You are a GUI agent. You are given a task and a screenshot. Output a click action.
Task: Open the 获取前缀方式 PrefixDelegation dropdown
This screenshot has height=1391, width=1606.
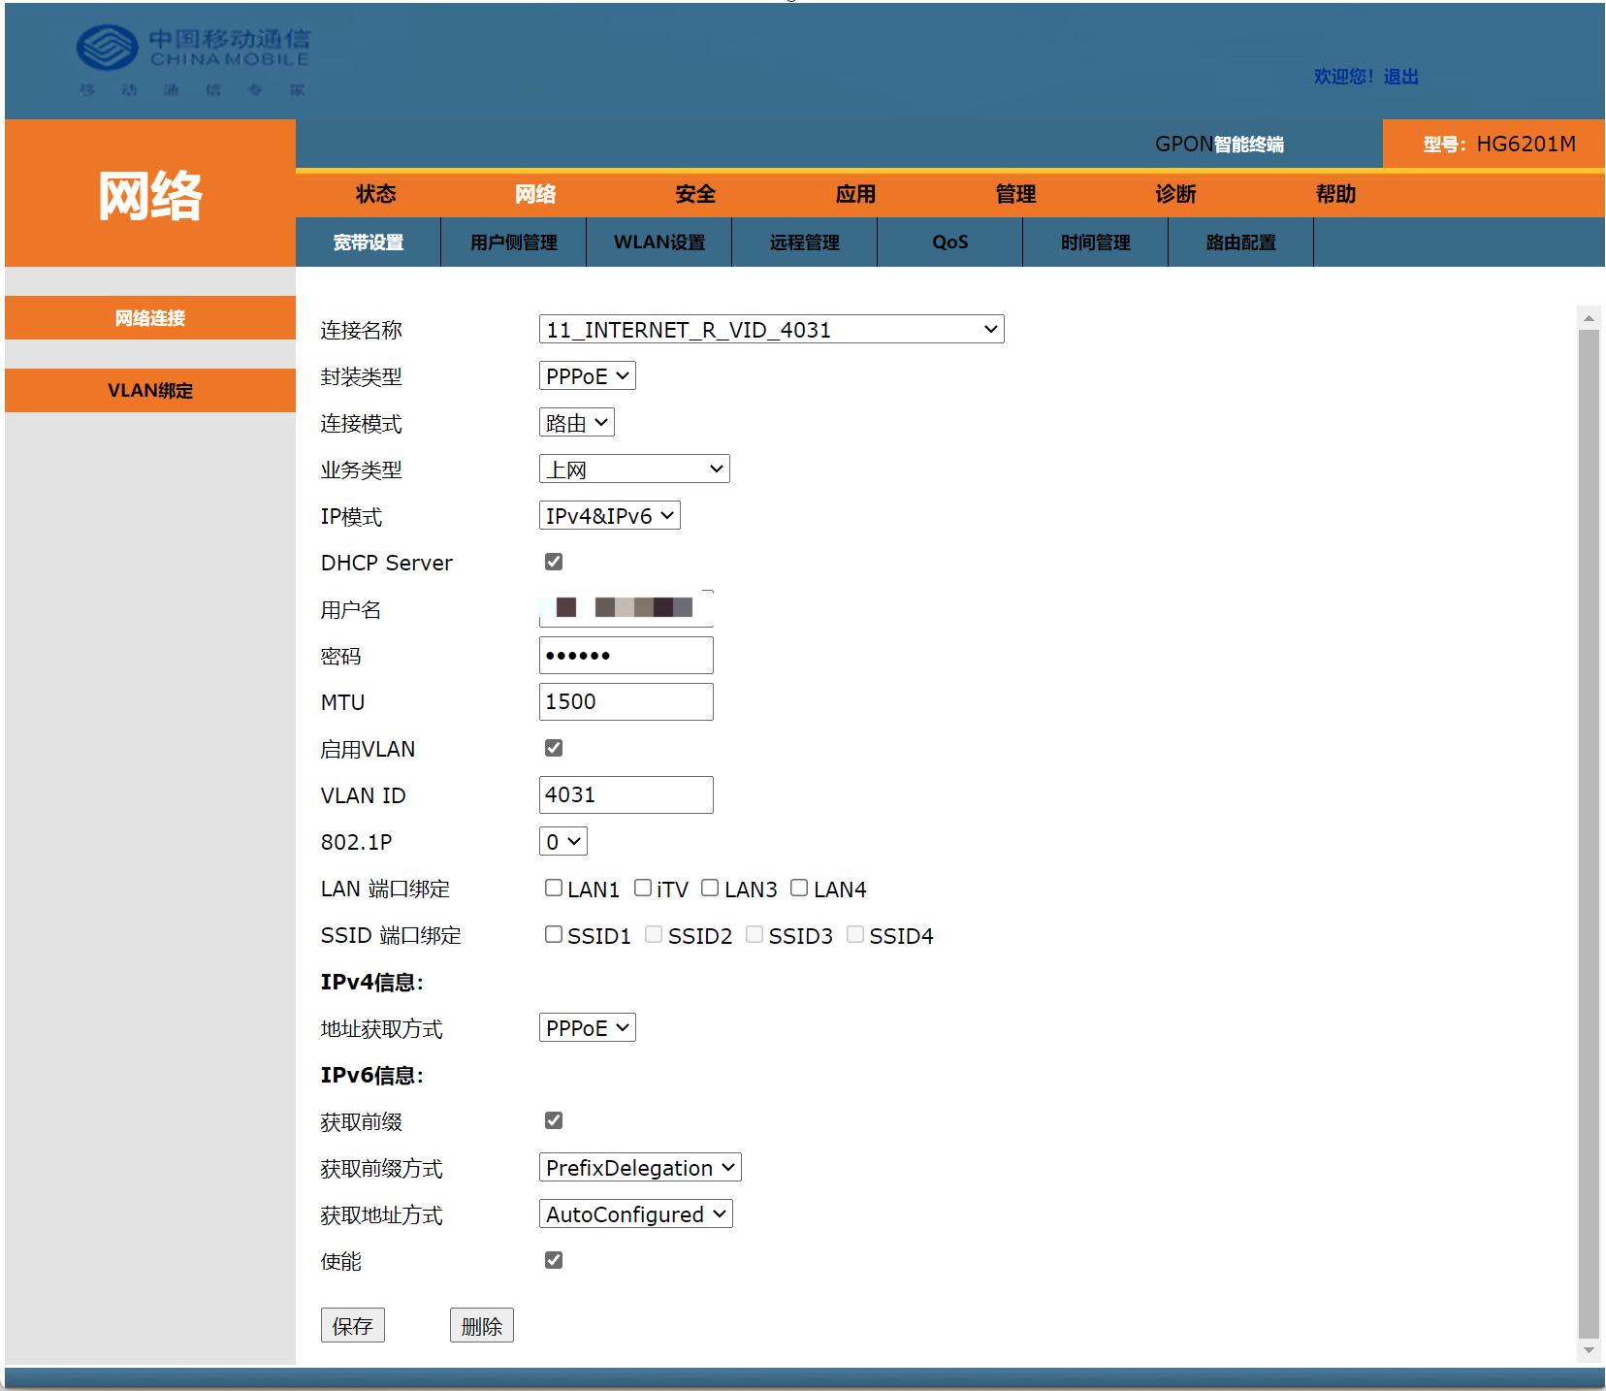[x=639, y=1167]
